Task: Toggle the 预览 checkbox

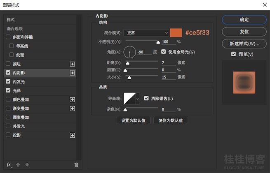Action: tap(233, 54)
